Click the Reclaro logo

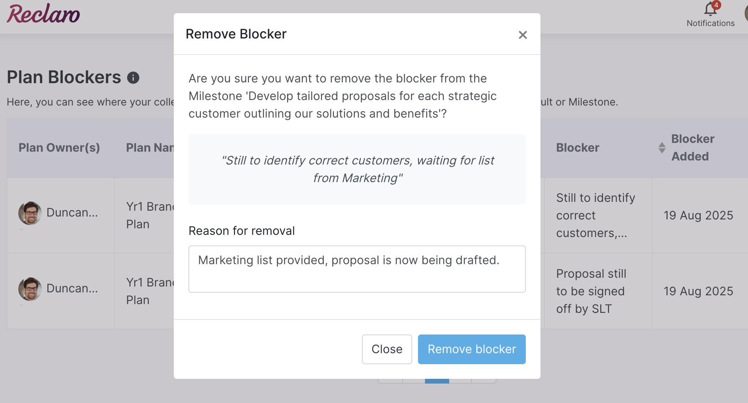[43, 14]
